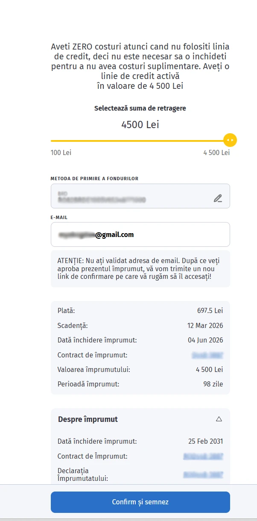Select the slider handle dot icon

pos(230,140)
